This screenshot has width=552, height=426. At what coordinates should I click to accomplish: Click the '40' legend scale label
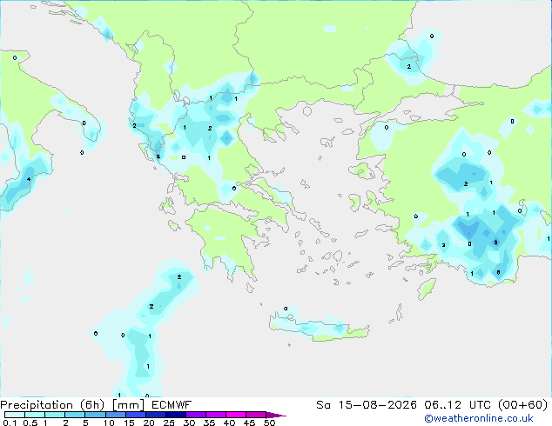[229, 423]
